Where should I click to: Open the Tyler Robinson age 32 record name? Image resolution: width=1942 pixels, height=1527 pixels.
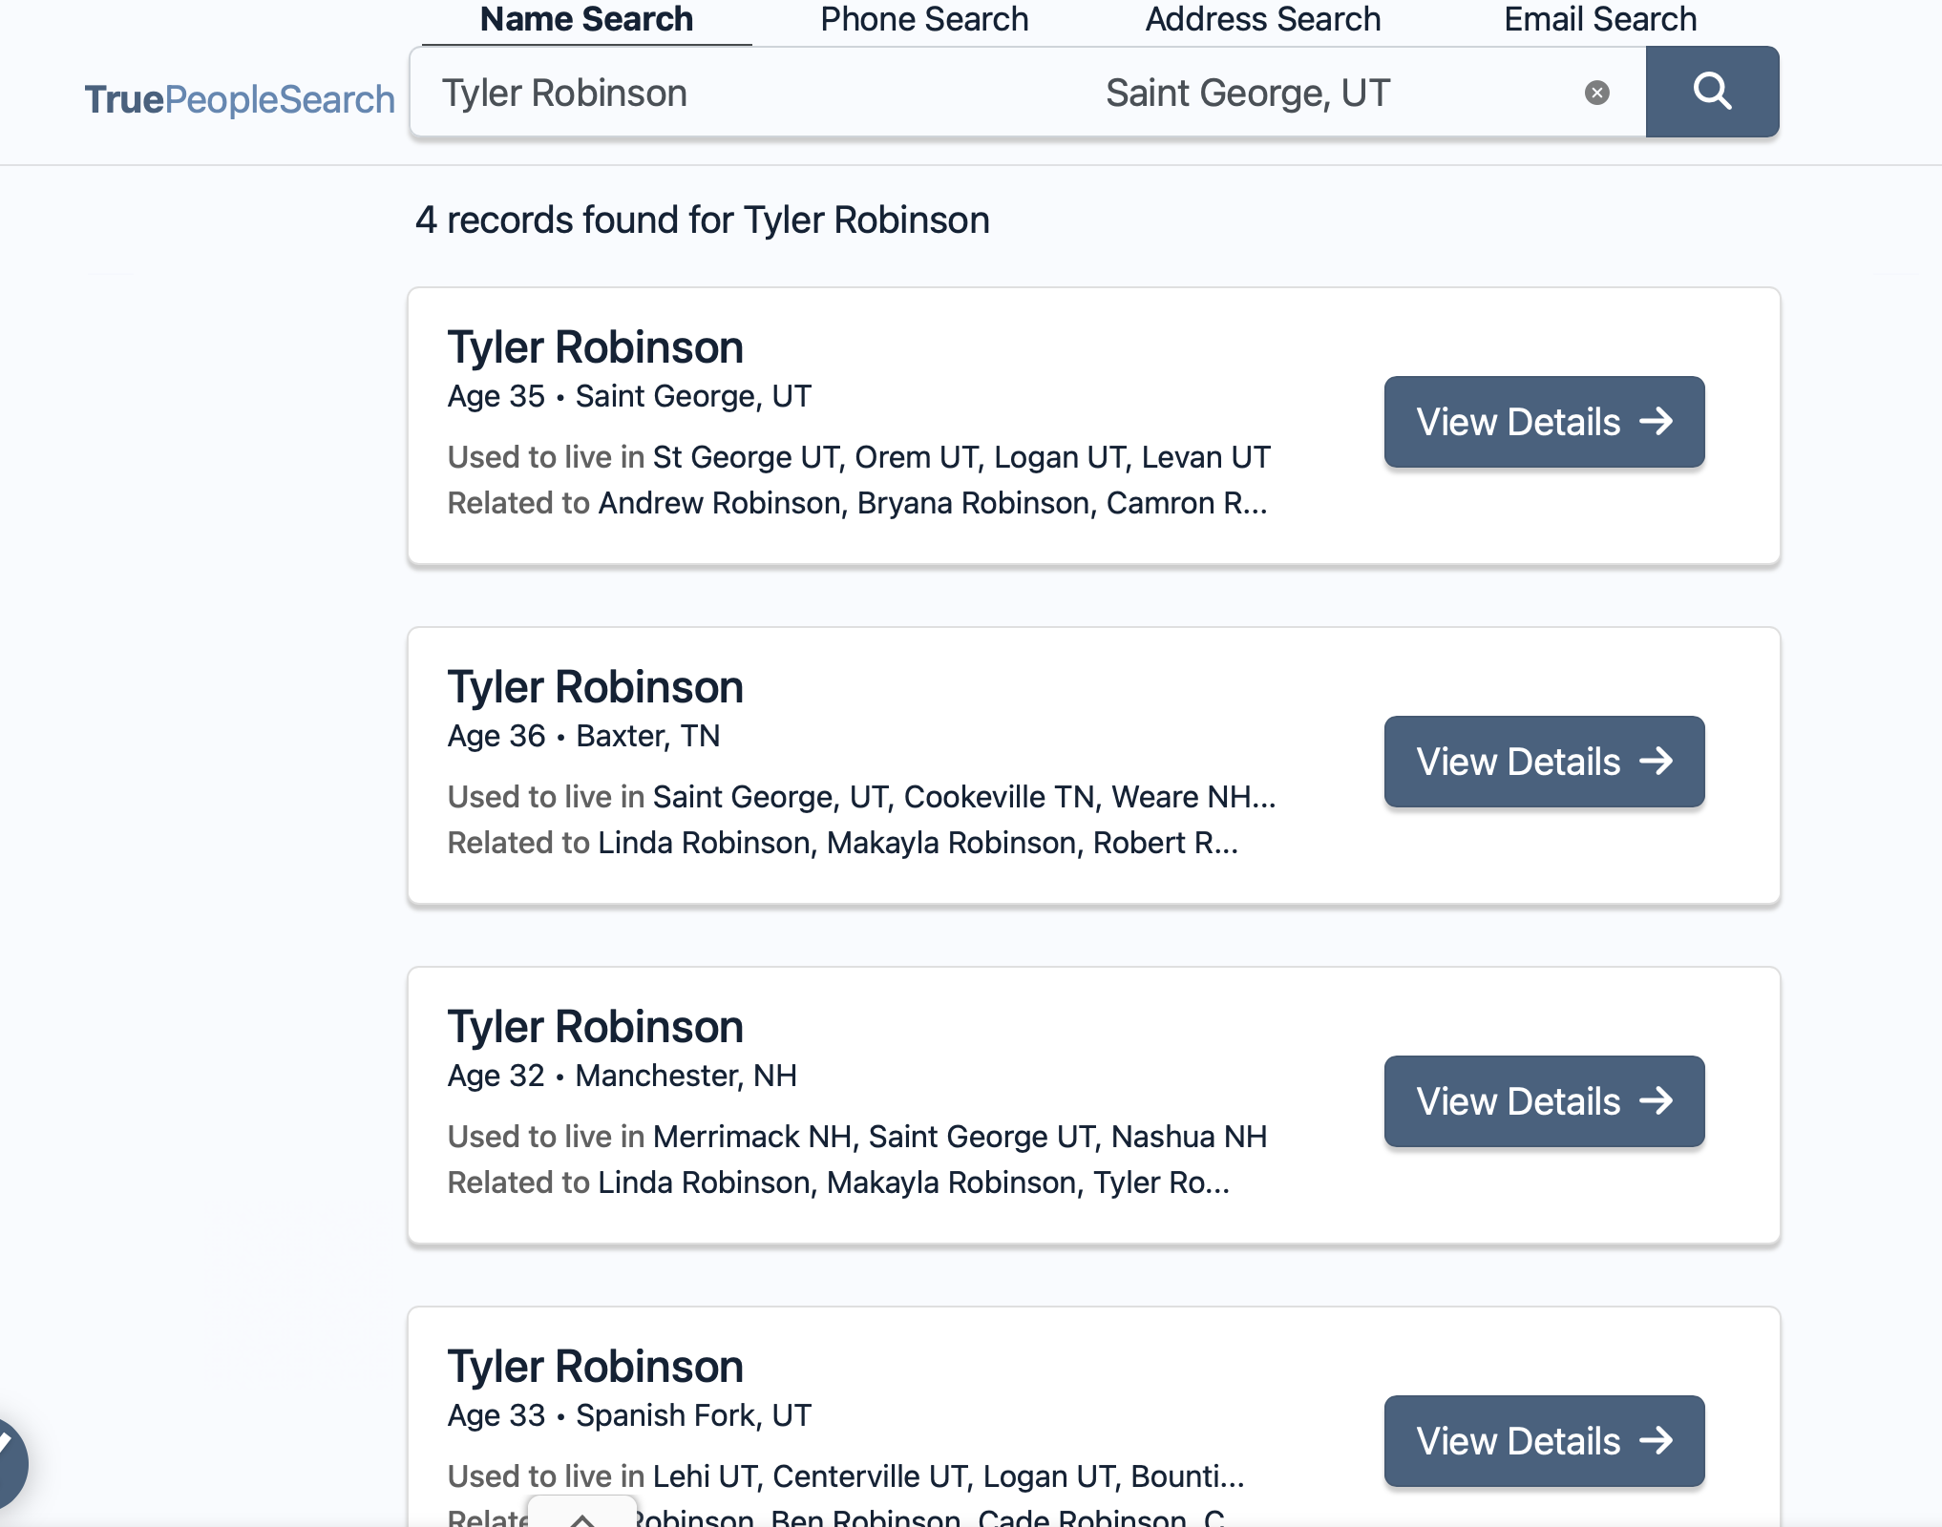(595, 1027)
